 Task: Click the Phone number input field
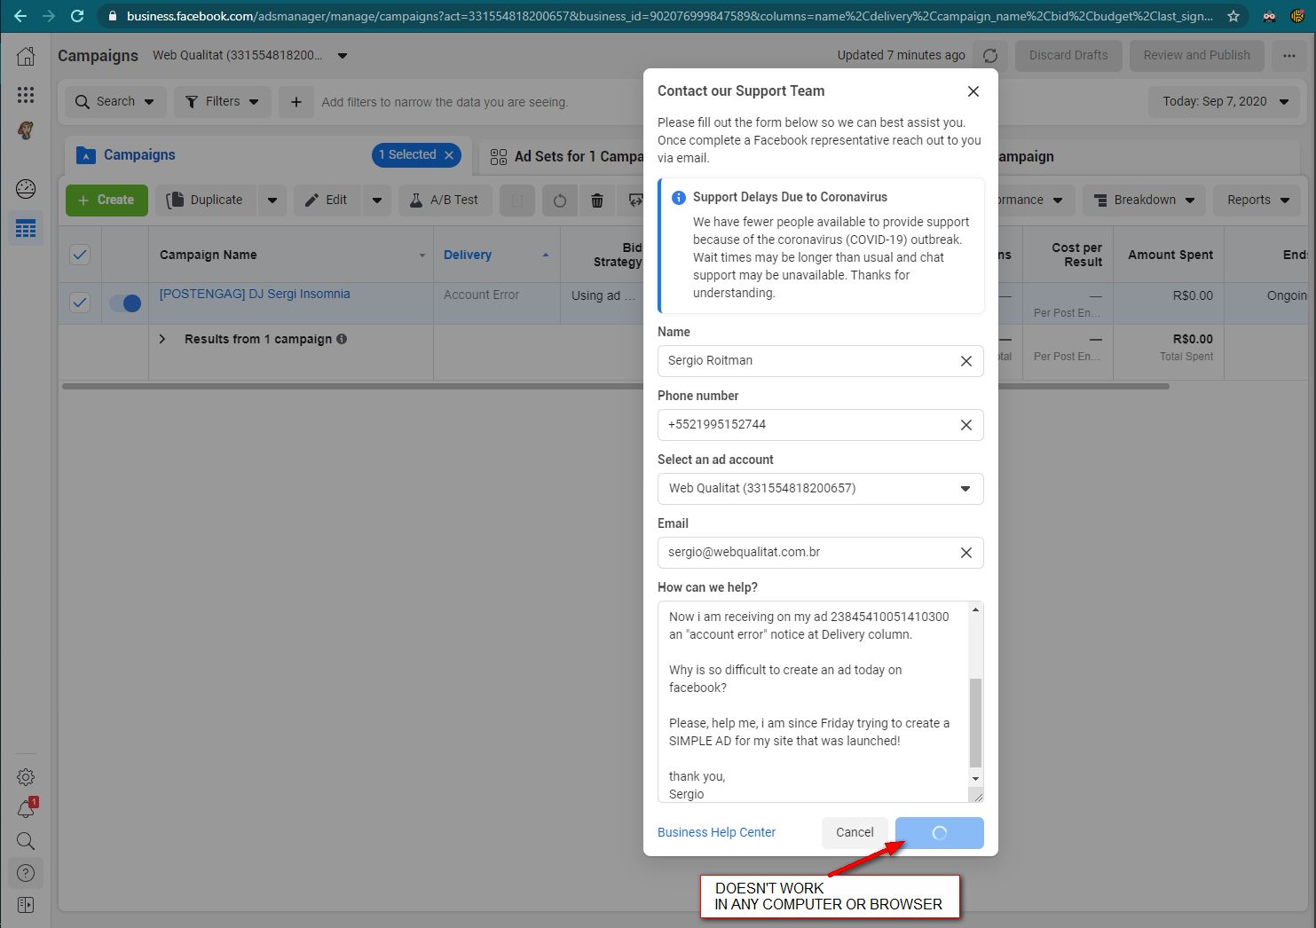pyautogui.click(x=820, y=425)
